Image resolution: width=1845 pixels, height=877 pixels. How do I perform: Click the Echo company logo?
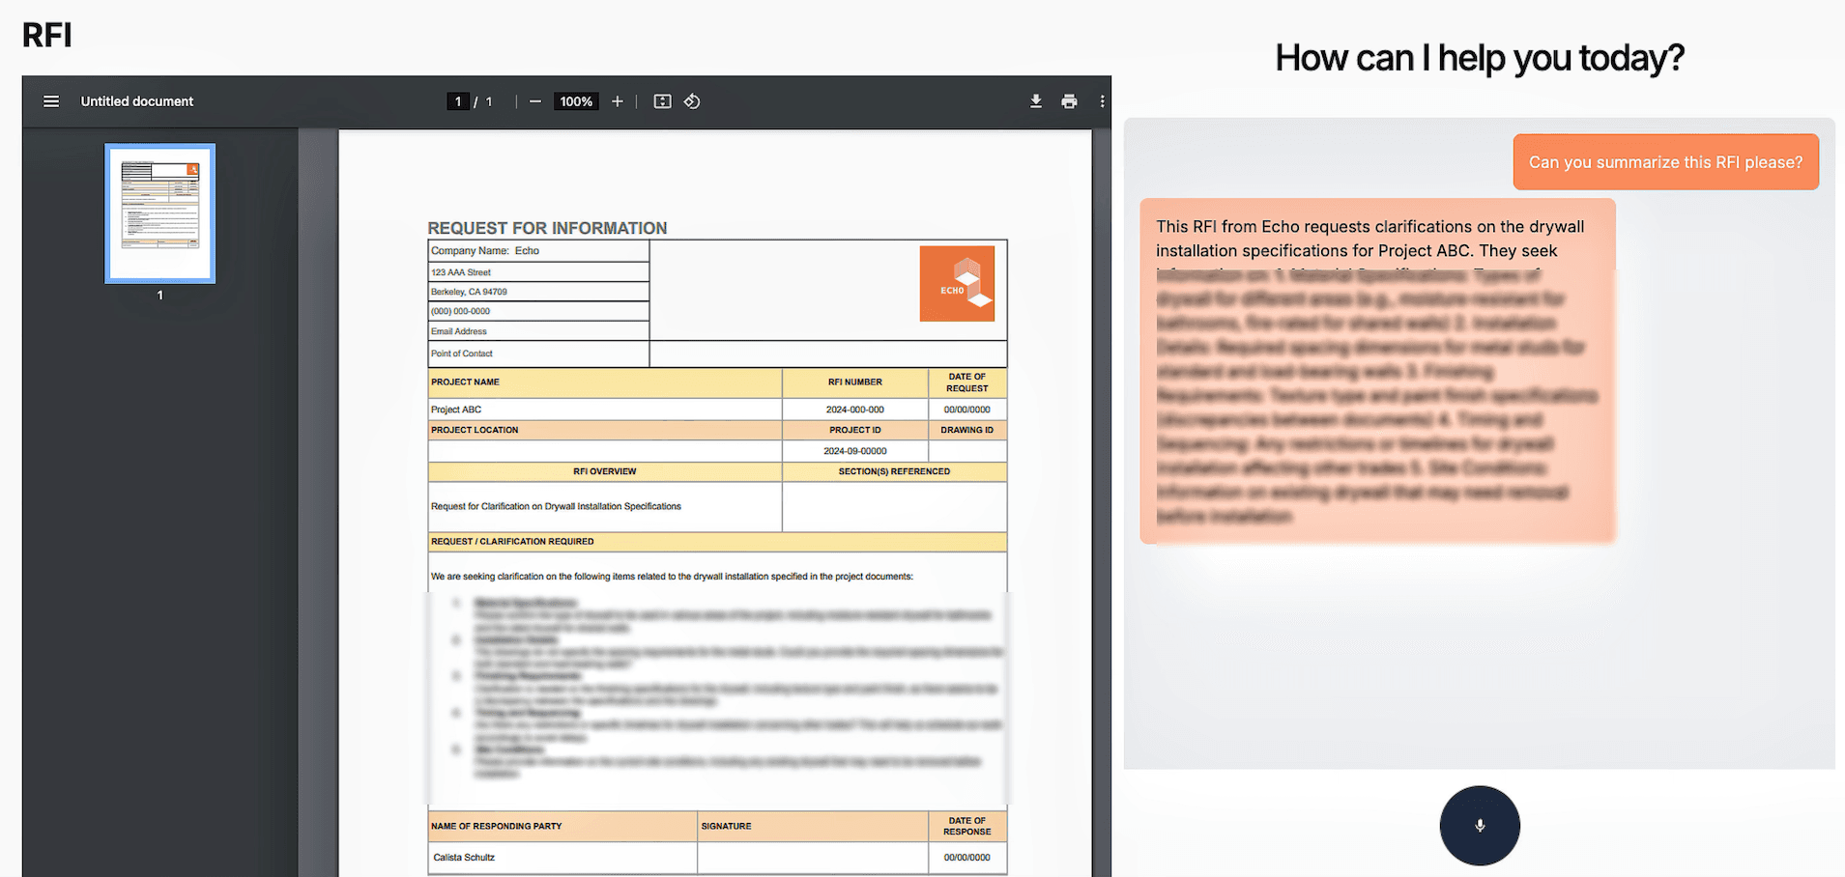point(957,283)
